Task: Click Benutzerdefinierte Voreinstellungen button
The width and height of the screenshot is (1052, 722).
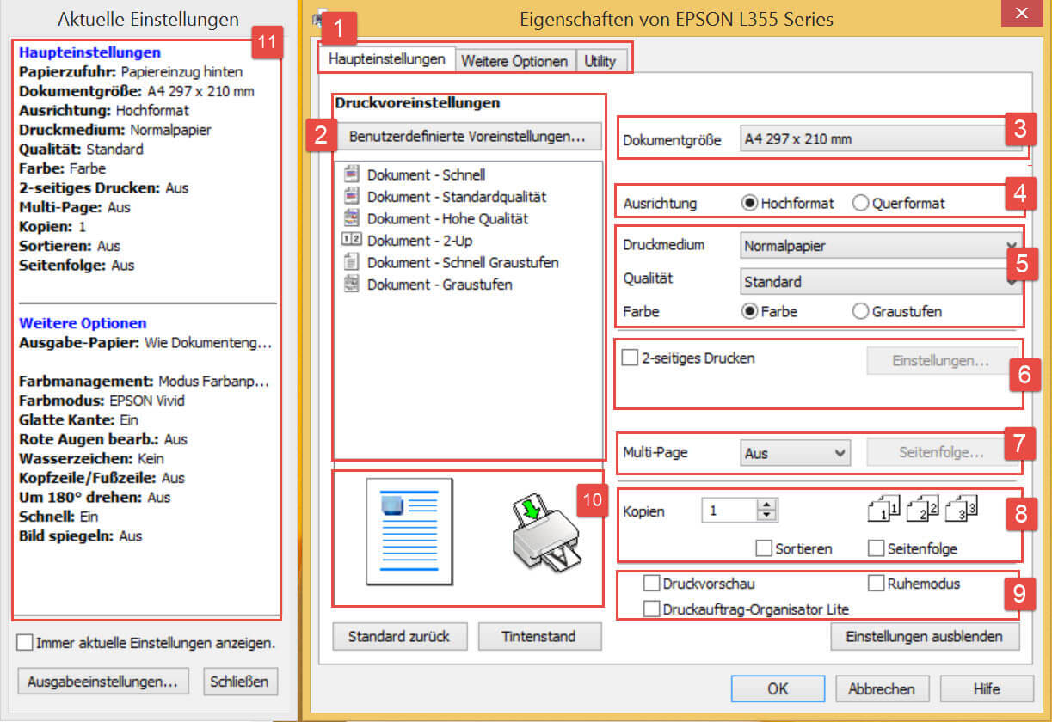Action: [467, 136]
